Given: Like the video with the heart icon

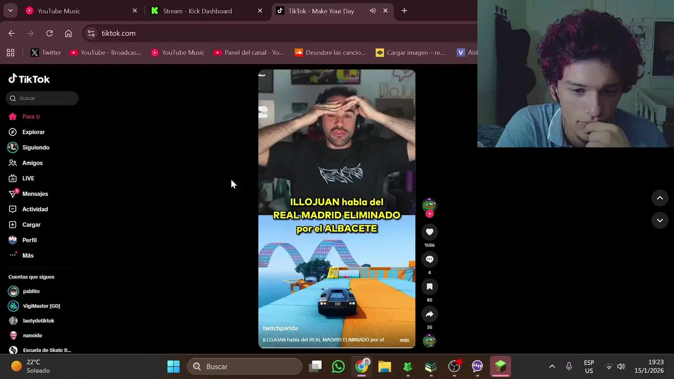Looking at the screenshot, I should (x=430, y=232).
